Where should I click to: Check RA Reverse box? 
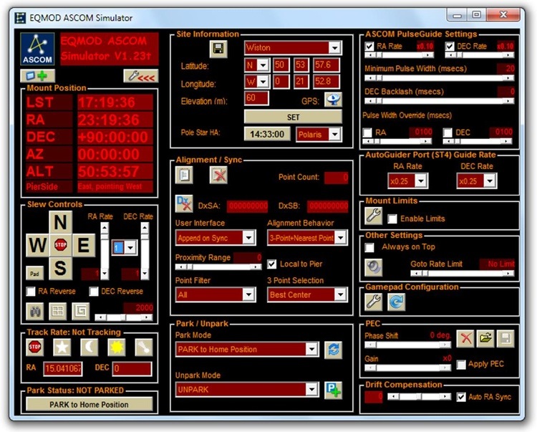(31, 292)
